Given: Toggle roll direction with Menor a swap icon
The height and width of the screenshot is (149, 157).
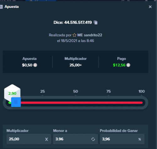Looking at the screenshot, I should coord(93,139).
